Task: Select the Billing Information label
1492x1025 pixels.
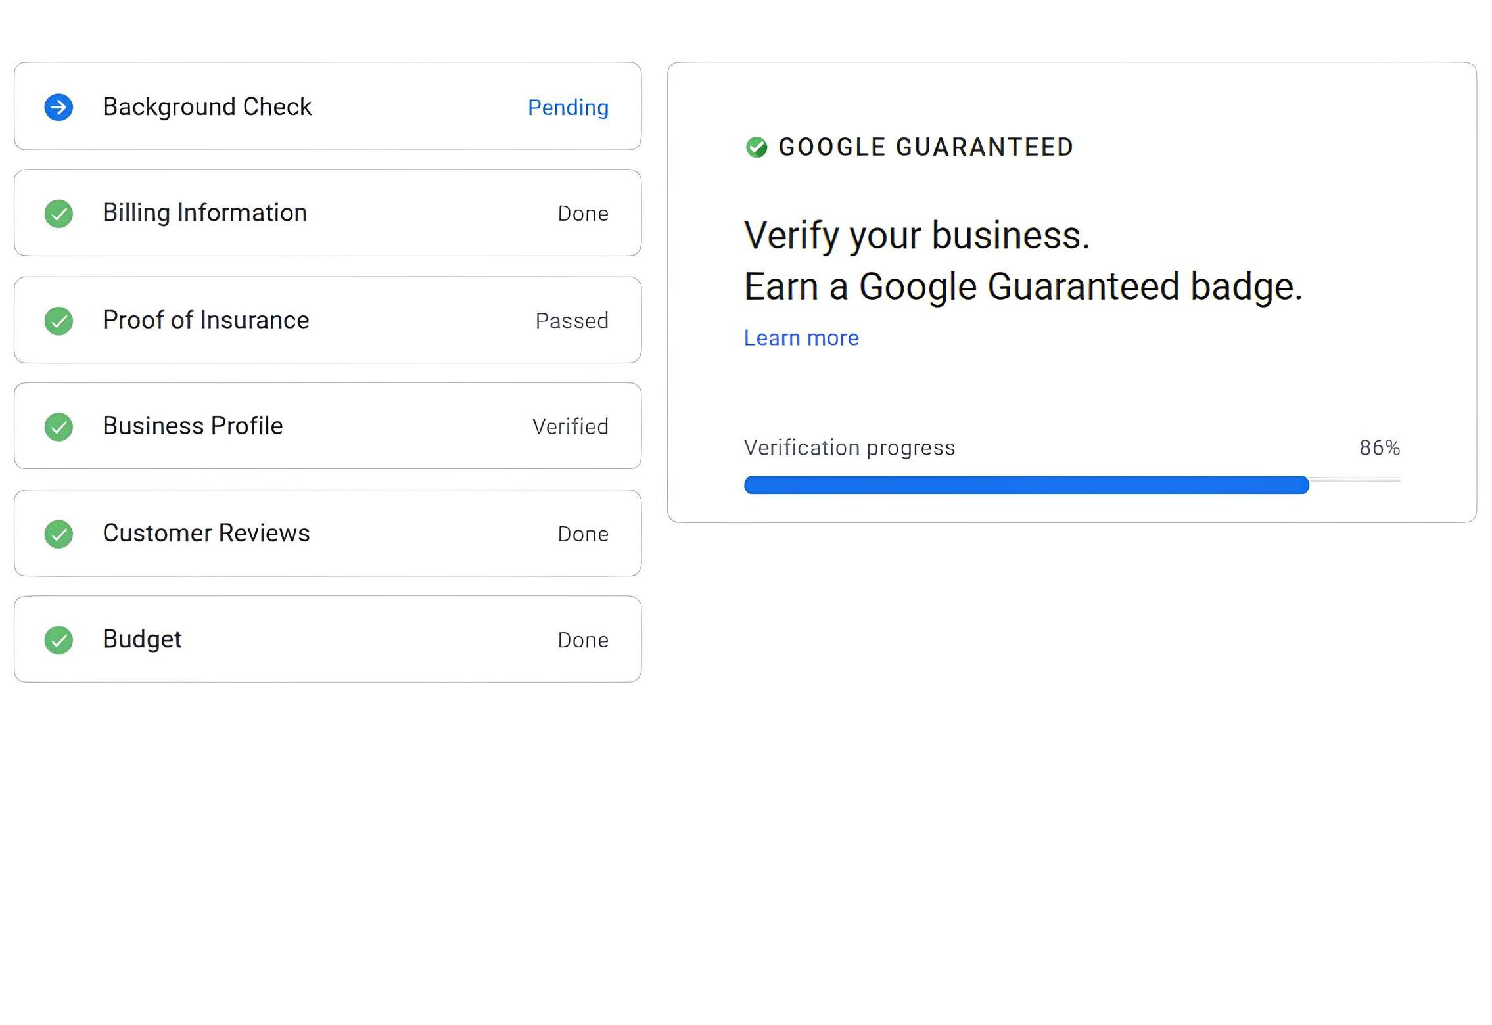Action: pos(205,213)
